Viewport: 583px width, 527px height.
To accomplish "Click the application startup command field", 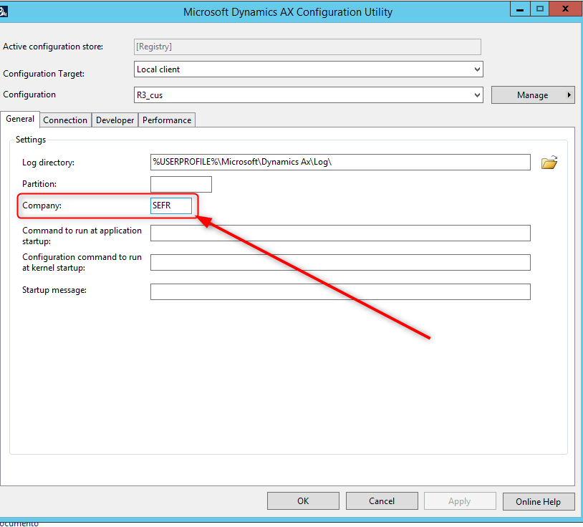I will tap(339, 233).
